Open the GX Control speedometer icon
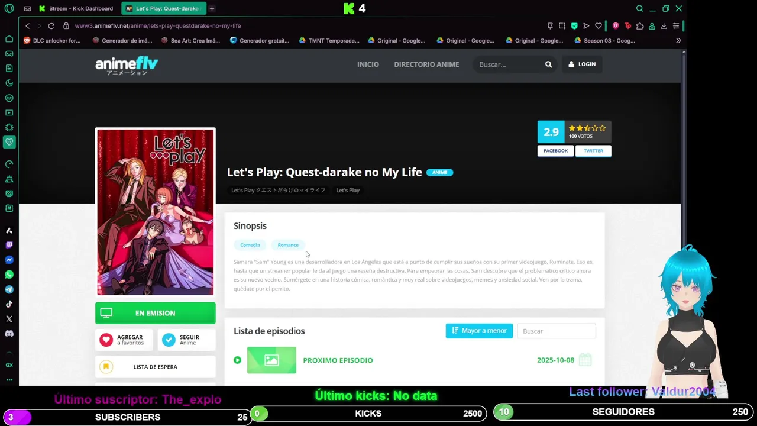This screenshot has width=757, height=426. pyautogui.click(x=9, y=164)
